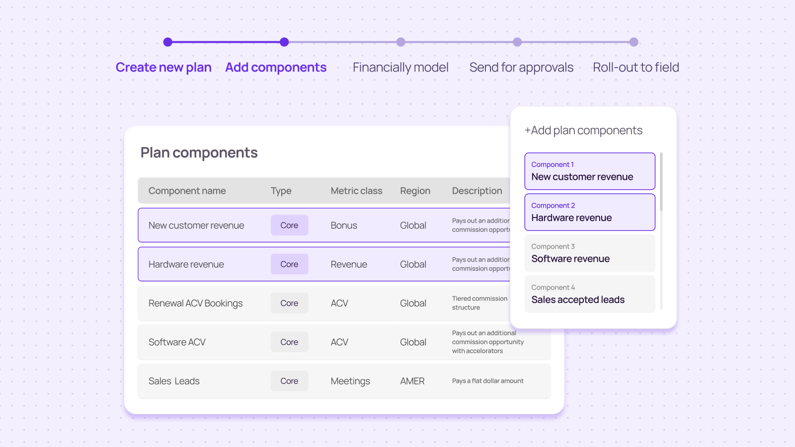Open Roll-out to field step label

(636, 68)
